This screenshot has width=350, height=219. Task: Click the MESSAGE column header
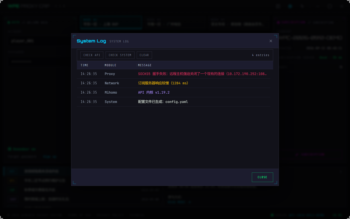pyautogui.click(x=145, y=65)
